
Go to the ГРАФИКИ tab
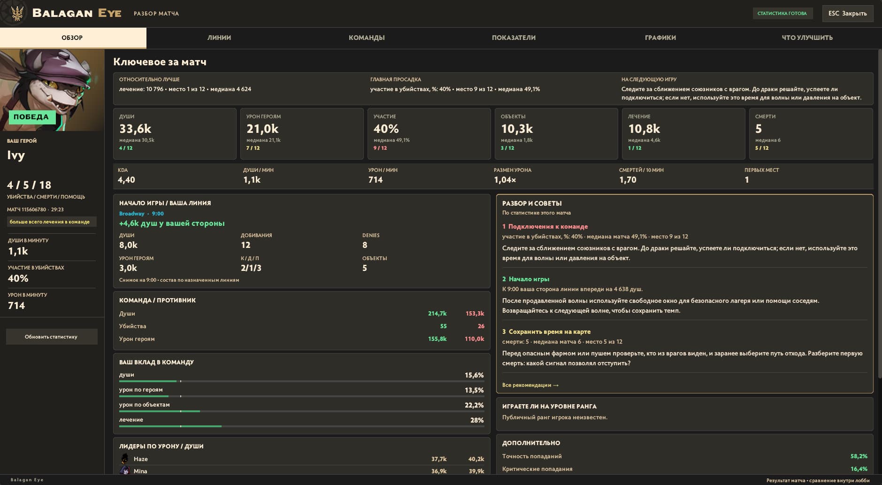660,38
